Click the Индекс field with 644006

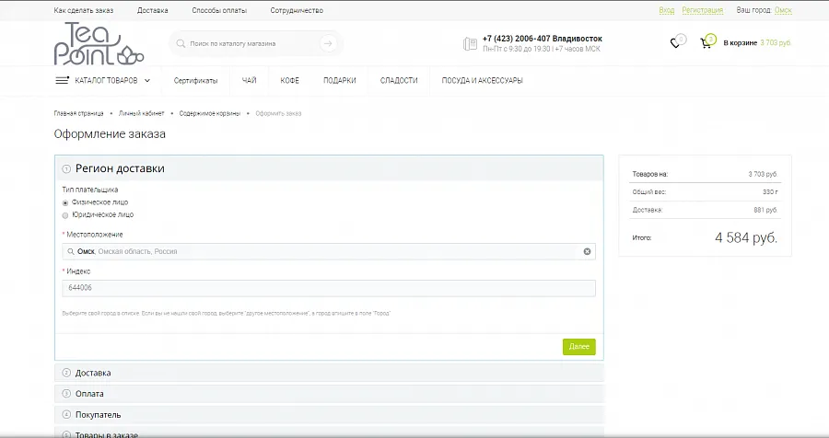329,288
